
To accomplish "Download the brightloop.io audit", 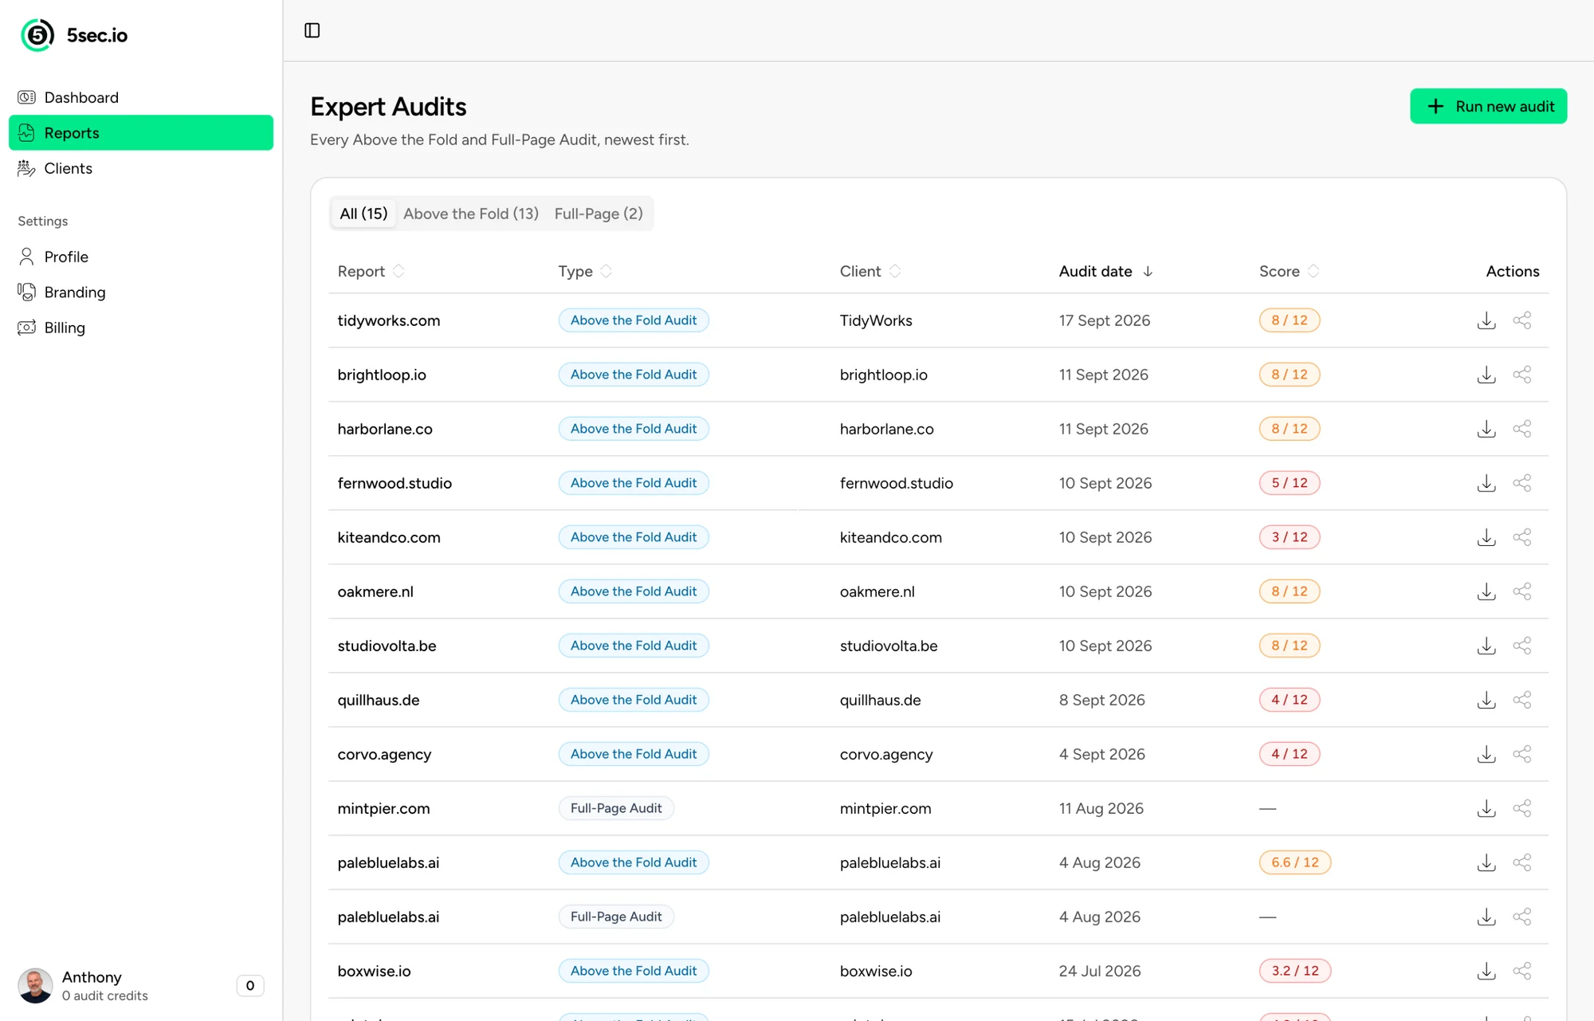I will click(x=1486, y=375).
